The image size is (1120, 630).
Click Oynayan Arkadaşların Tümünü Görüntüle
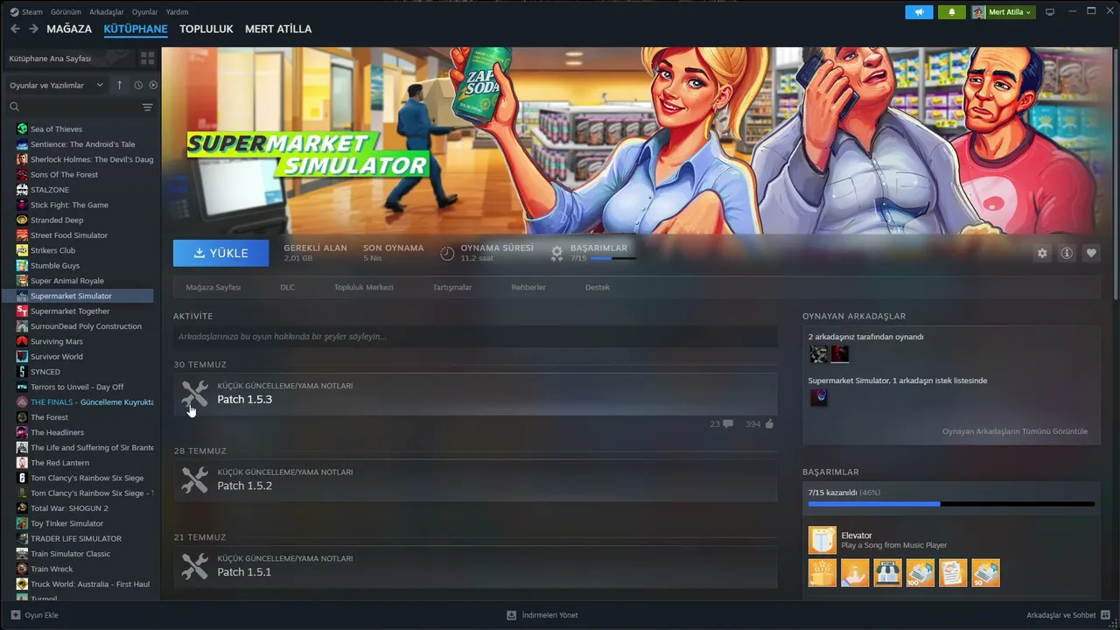click(x=1015, y=431)
